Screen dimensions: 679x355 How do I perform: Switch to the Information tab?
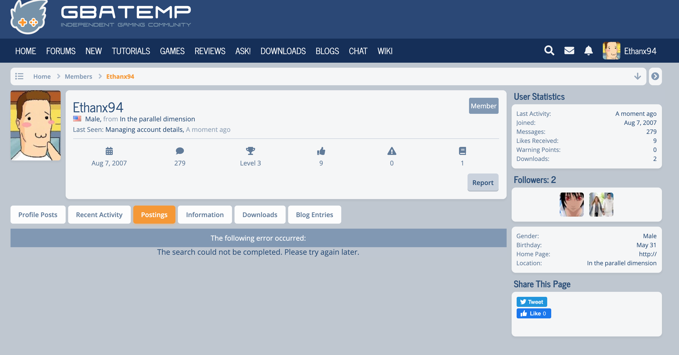point(205,215)
